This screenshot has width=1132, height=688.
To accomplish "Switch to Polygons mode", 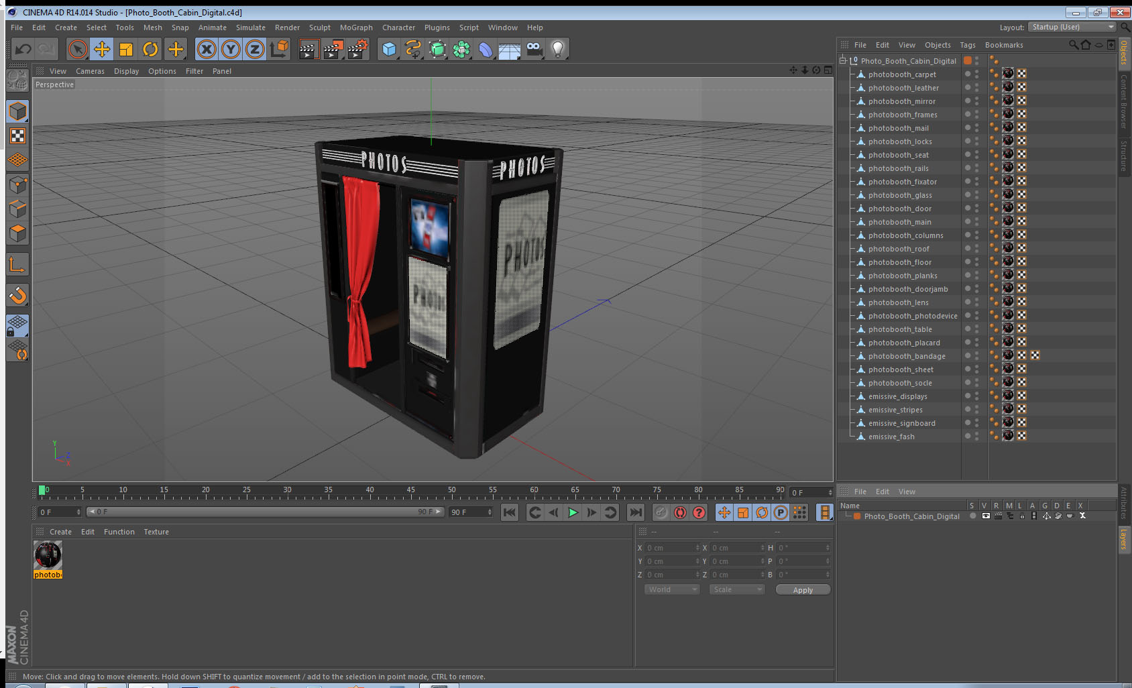I will click(x=17, y=233).
